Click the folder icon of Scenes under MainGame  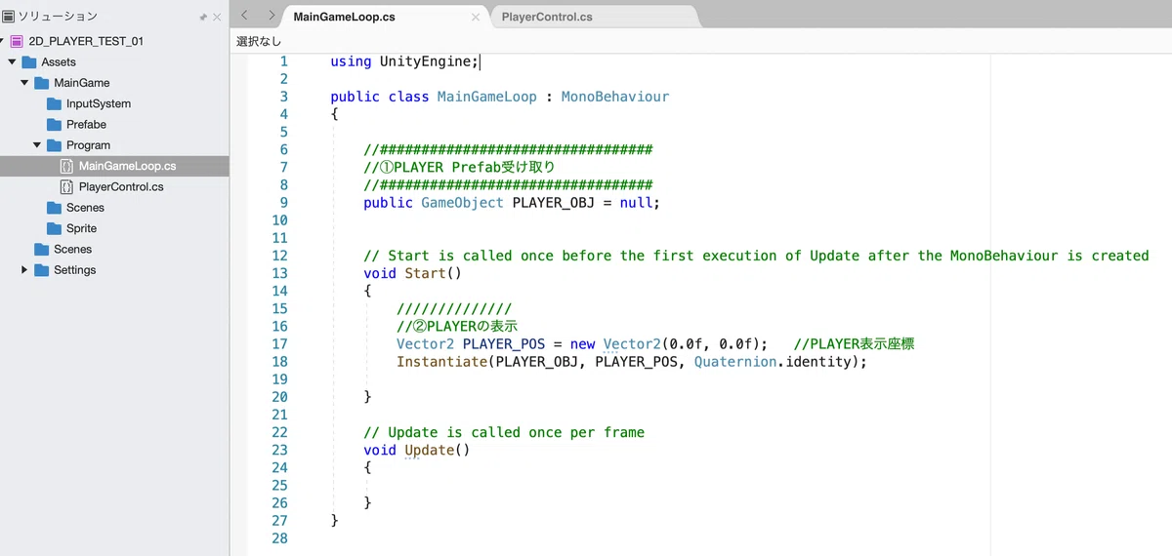tap(55, 208)
